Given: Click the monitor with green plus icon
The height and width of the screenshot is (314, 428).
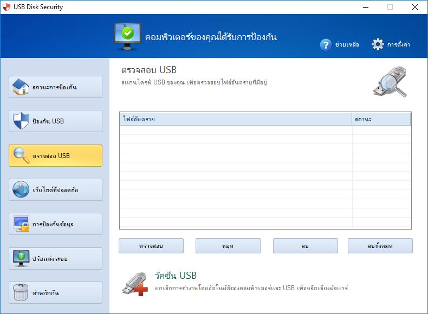Looking at the screenshot, I should pyautogui.click(x=21, y=258).
